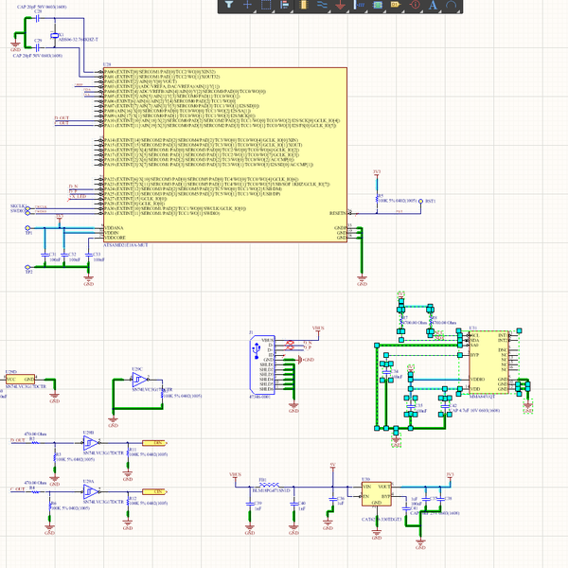The width and height of the screenshot is (568, 568).
Task: Click the Place Part component icon
Action: tap(303, 5)
